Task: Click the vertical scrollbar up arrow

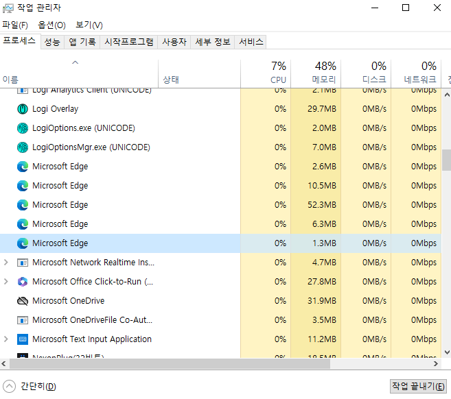Action: tap(447, 95)
